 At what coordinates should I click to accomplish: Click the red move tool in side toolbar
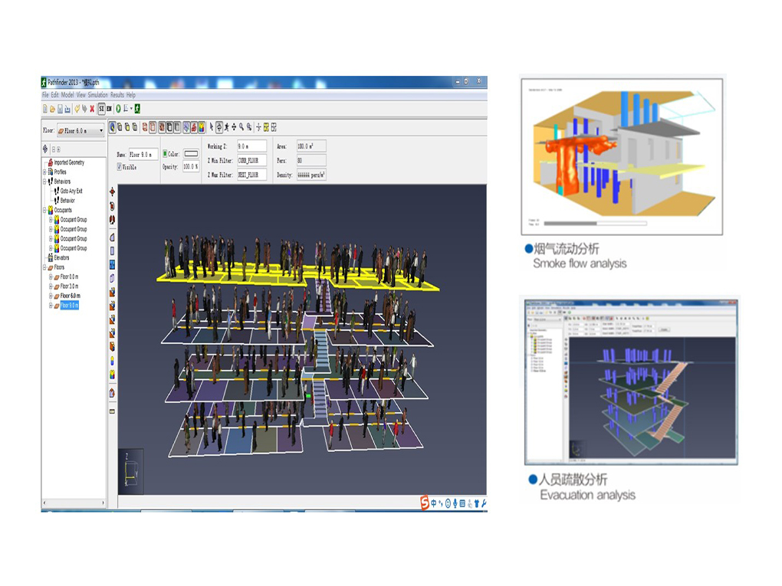coord(113,192)
